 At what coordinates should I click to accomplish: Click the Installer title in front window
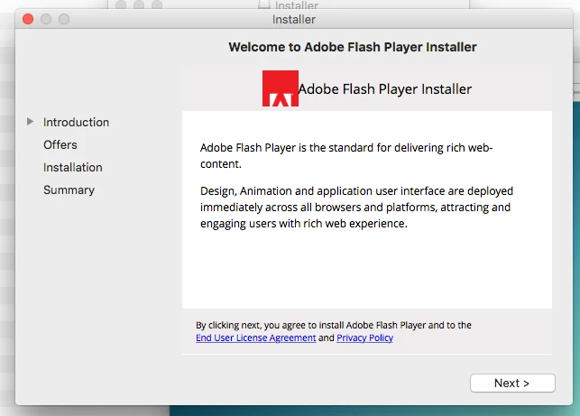294,19
